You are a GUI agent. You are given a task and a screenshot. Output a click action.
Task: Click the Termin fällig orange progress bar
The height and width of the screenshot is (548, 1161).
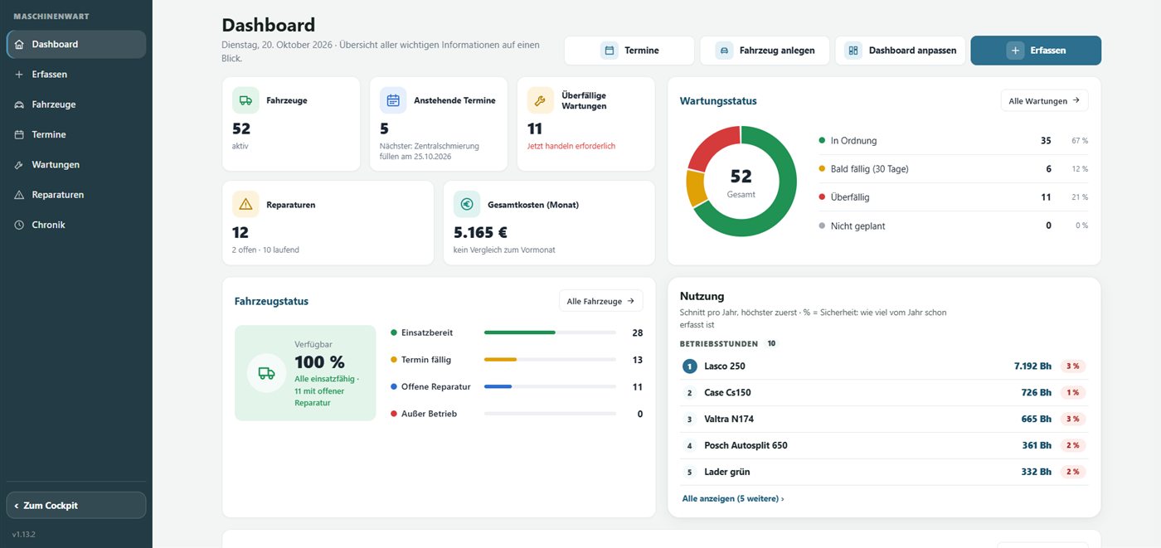(x=550, y=360)
